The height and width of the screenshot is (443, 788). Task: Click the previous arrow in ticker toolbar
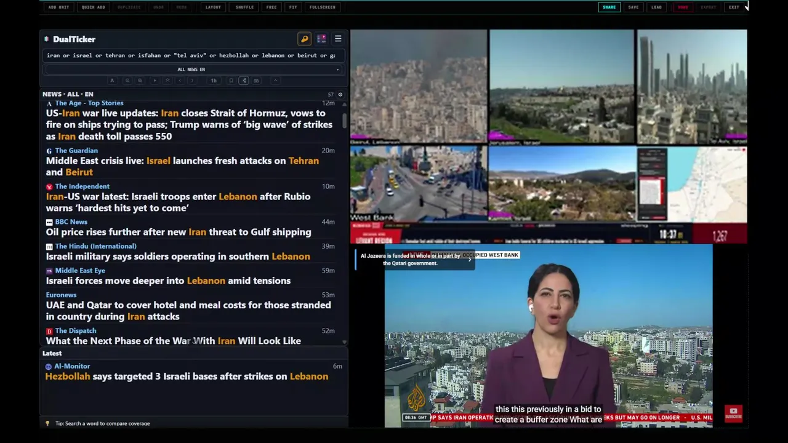(180, 81)
